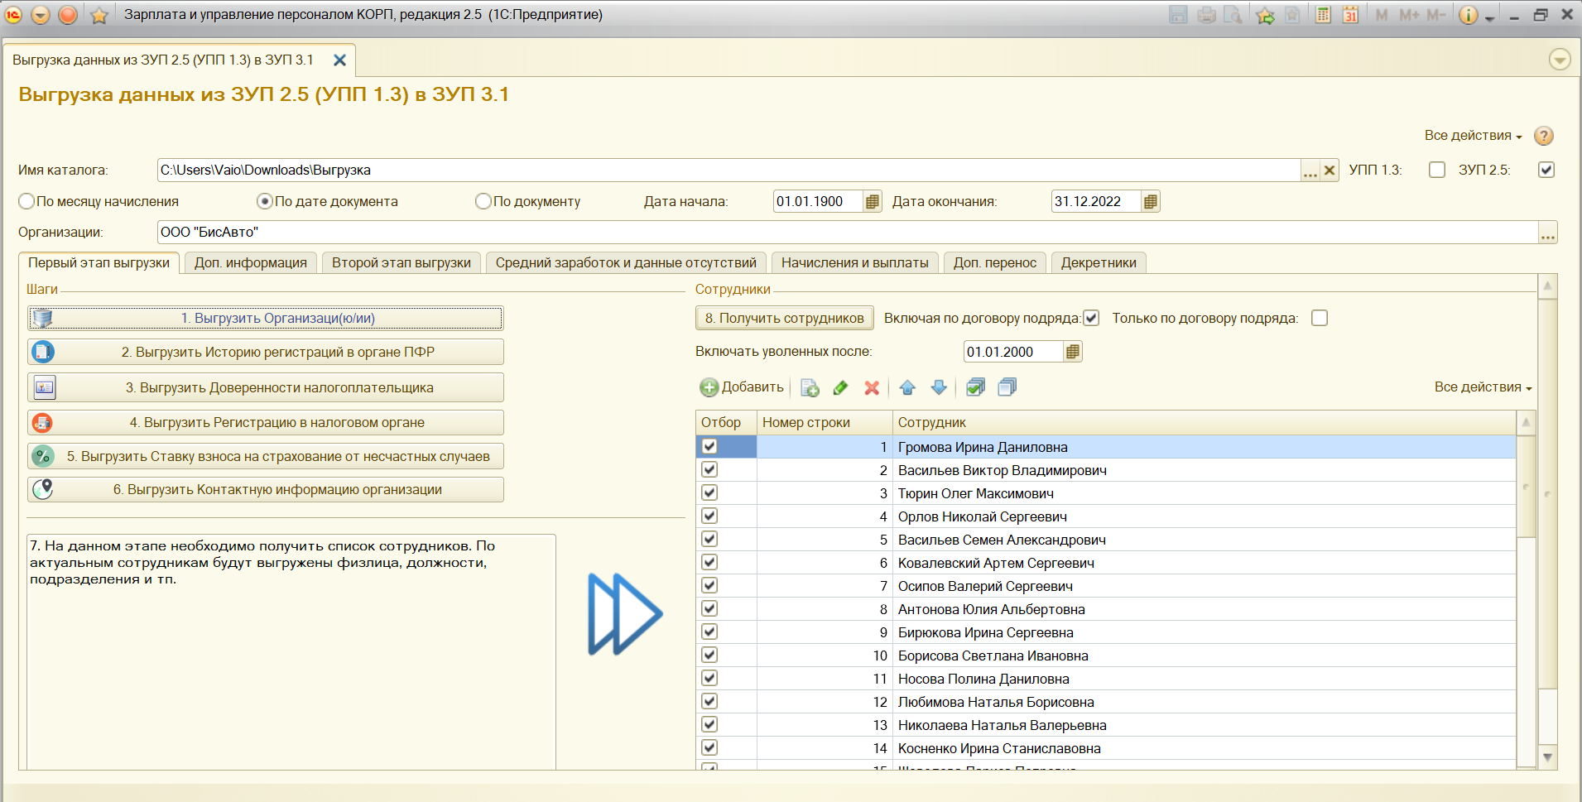This screenshot has height=802, width=1582.
Task: Click the orange info 'i' icon
Action: coord(1468,15)
